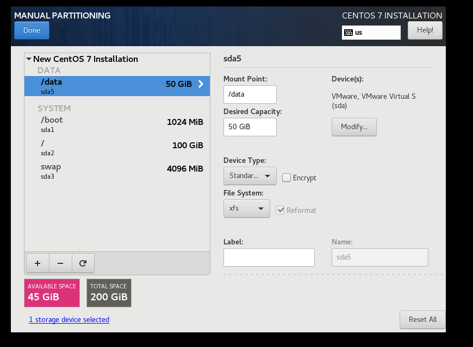Click the us keyboard layout selector
The image size is (473, 347).
[x=371, y=33]
